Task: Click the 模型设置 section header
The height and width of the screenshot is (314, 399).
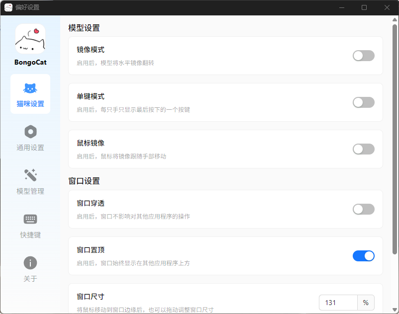Action: point(84,28)
